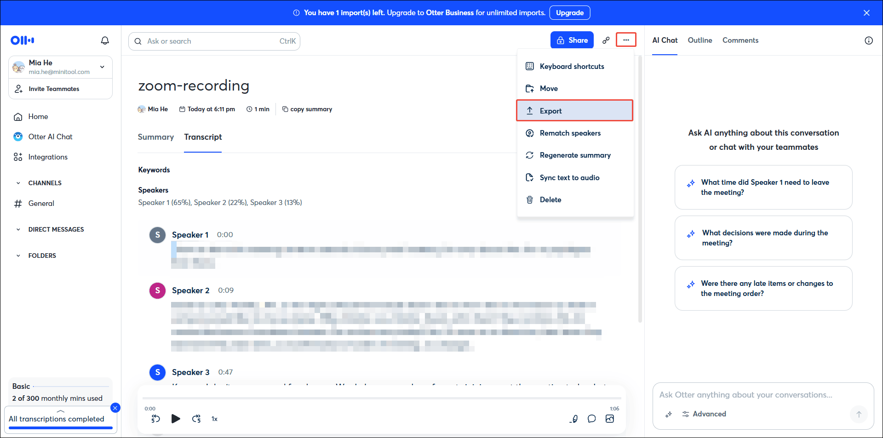Switch to the Summary tab
Screen dimensions: 883x438
click(x=155, y=137)
